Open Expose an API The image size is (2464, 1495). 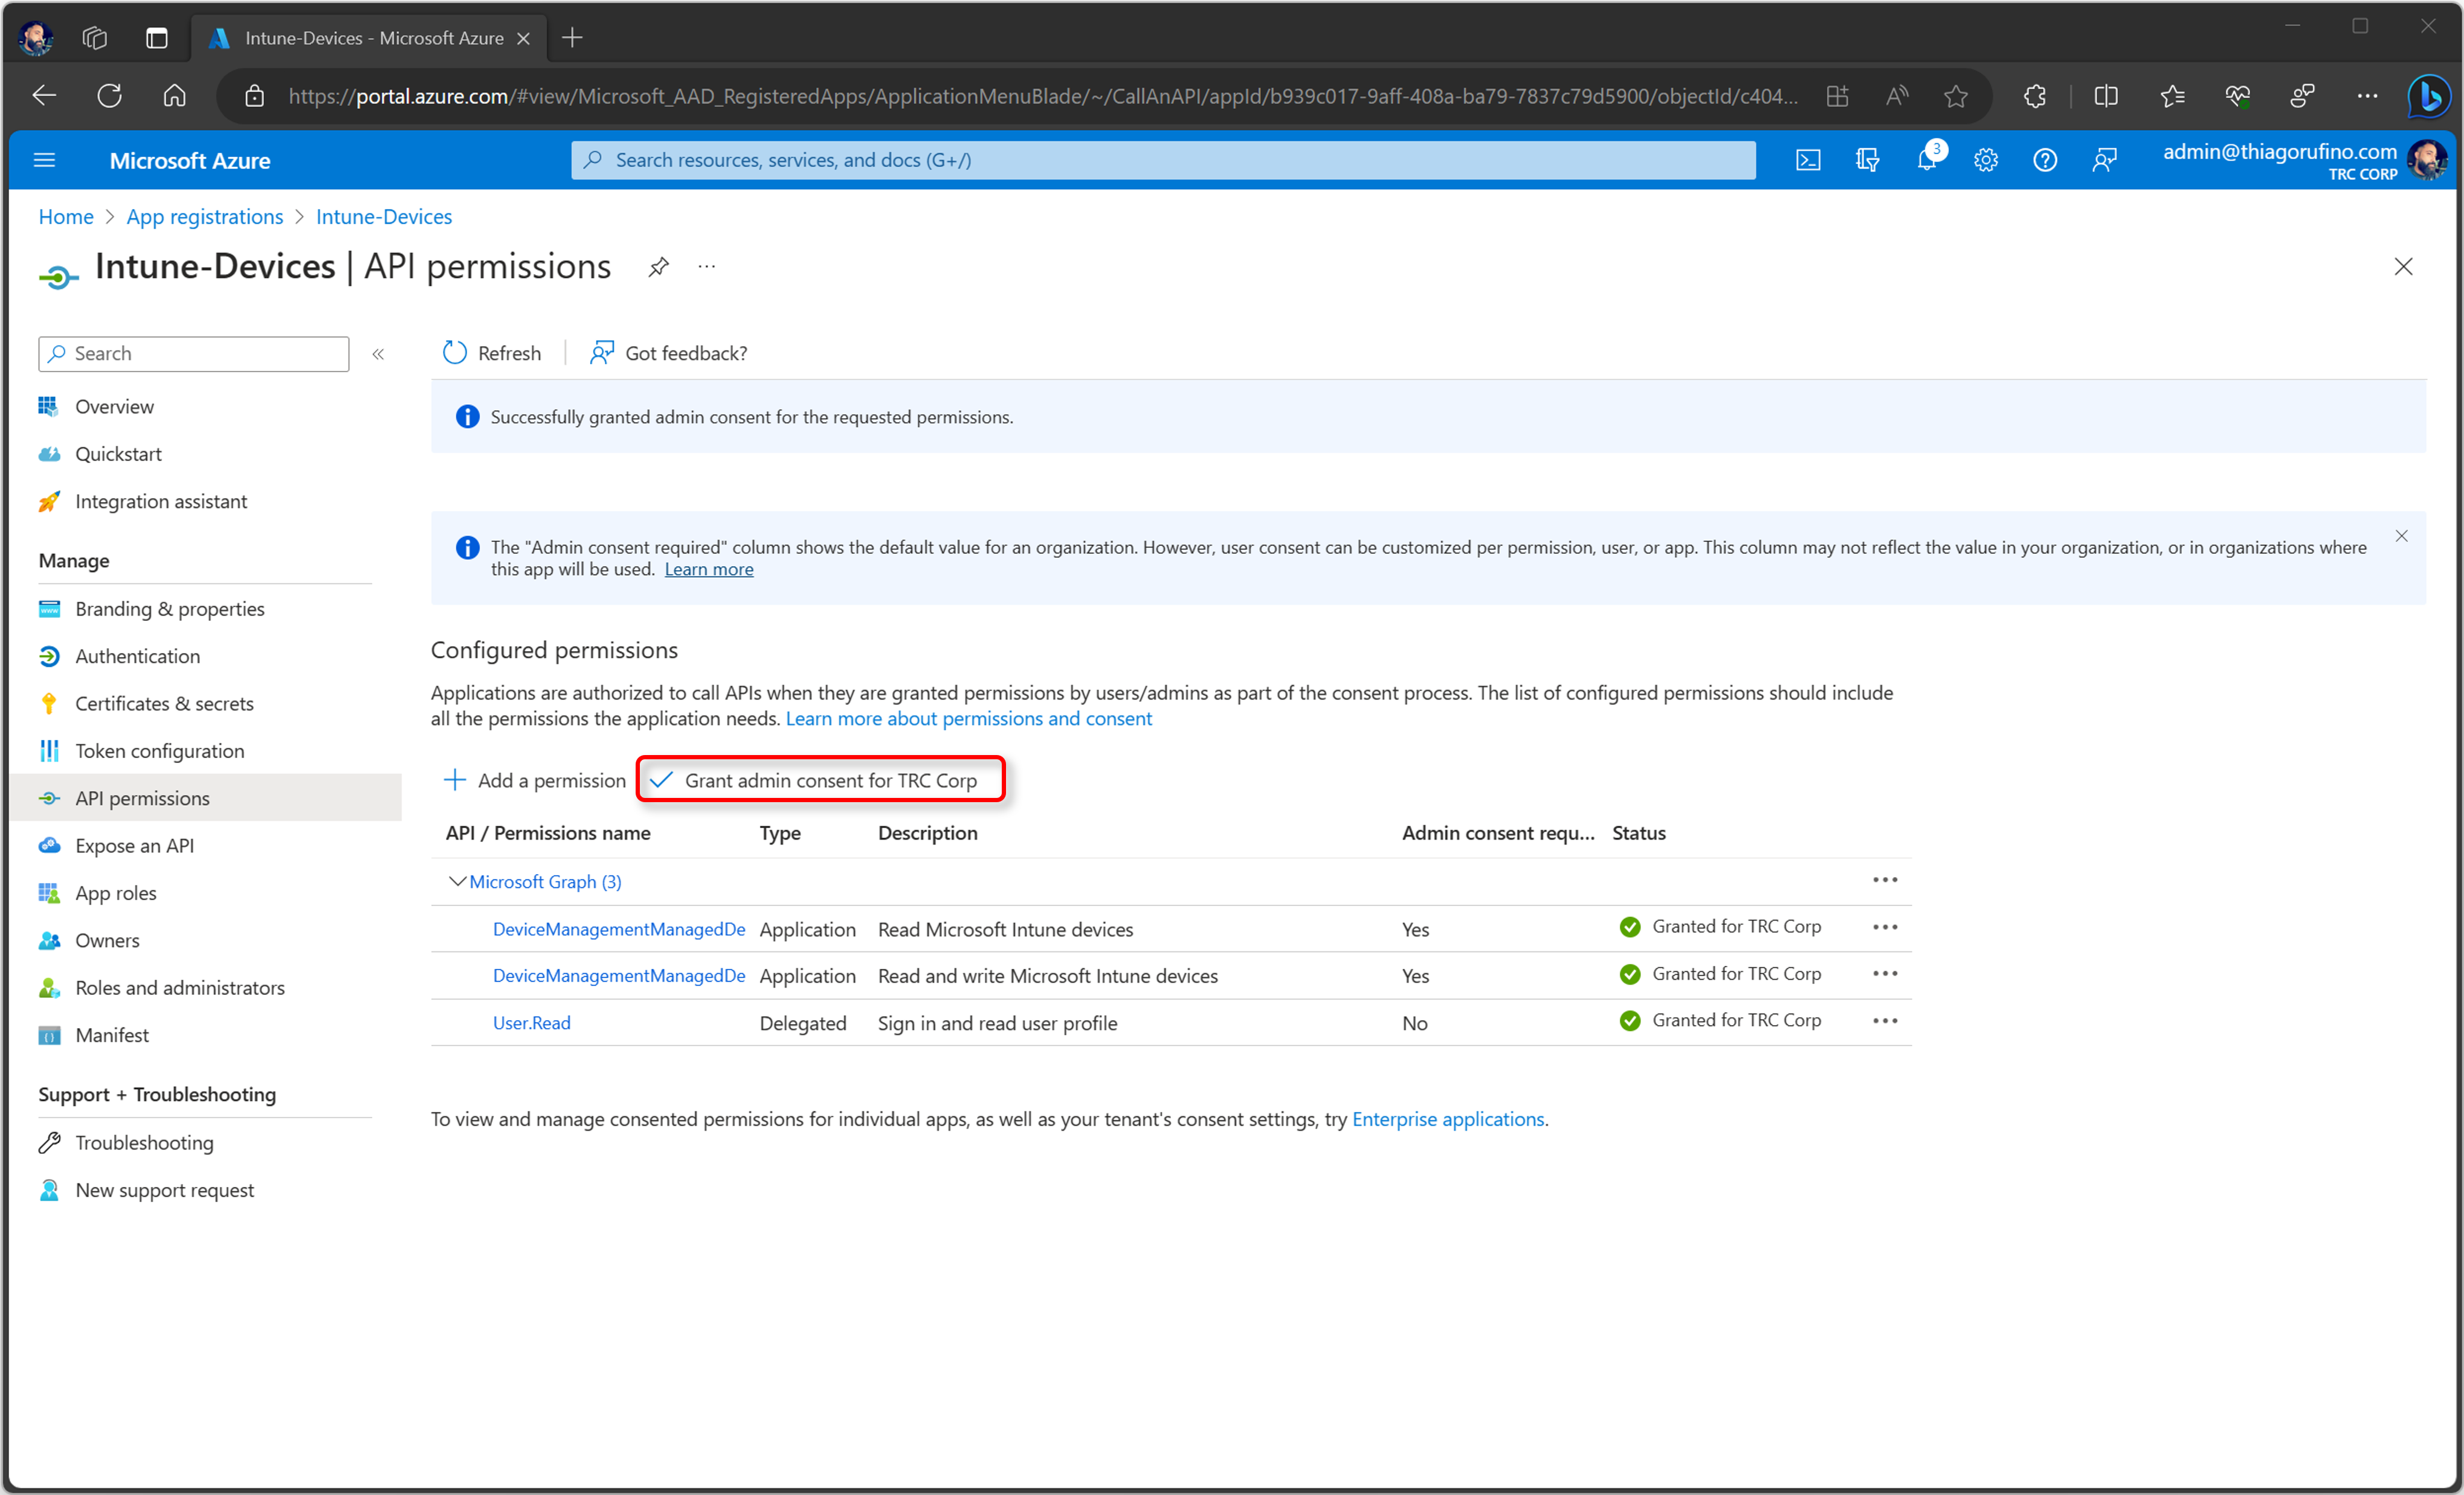[134, 846]
